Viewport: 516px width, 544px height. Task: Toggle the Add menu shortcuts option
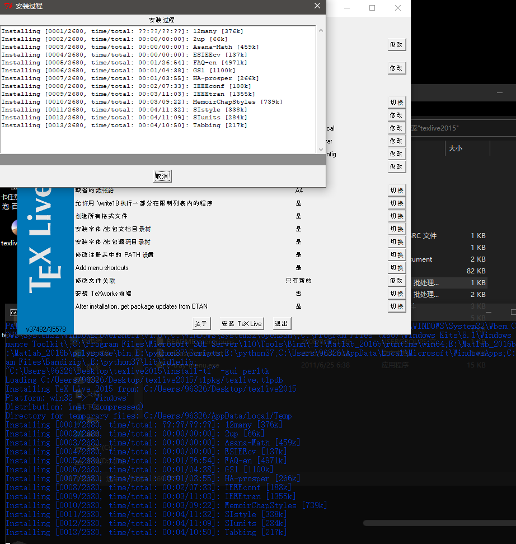pos(396,268)
